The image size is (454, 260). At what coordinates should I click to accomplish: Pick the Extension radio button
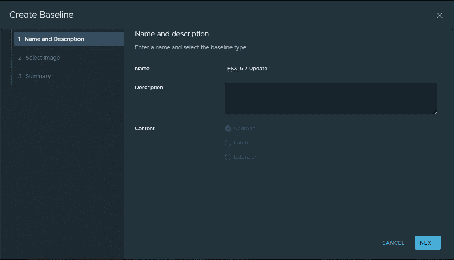coord(228,157)
